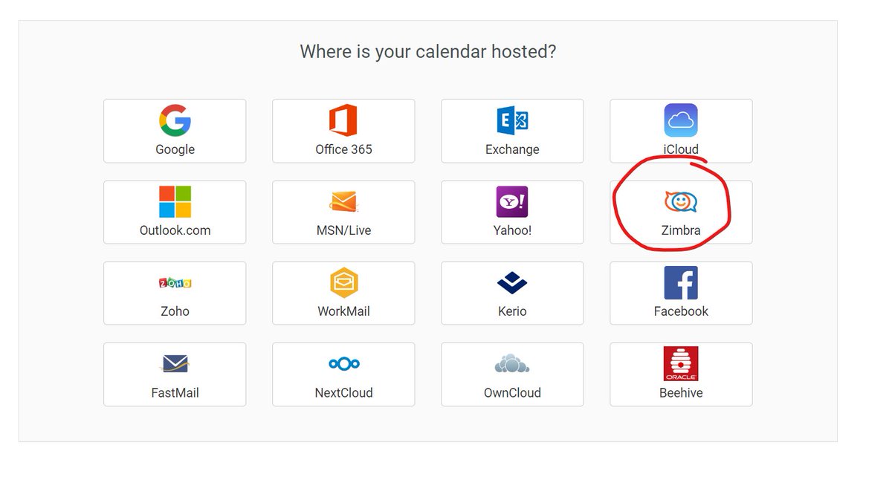The height and width of the screenshot is (477, 892).
Task: Select the MSN/Live label
Action: tap(343, 230)
